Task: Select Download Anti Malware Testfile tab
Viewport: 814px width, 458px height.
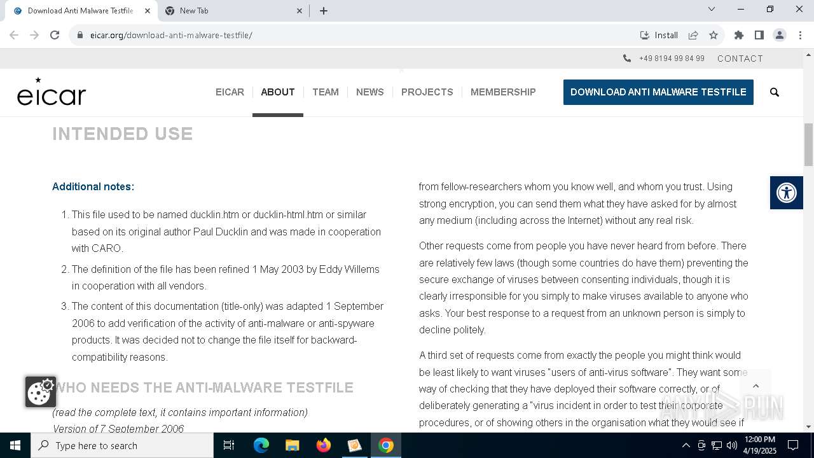Action: [81, 11]
